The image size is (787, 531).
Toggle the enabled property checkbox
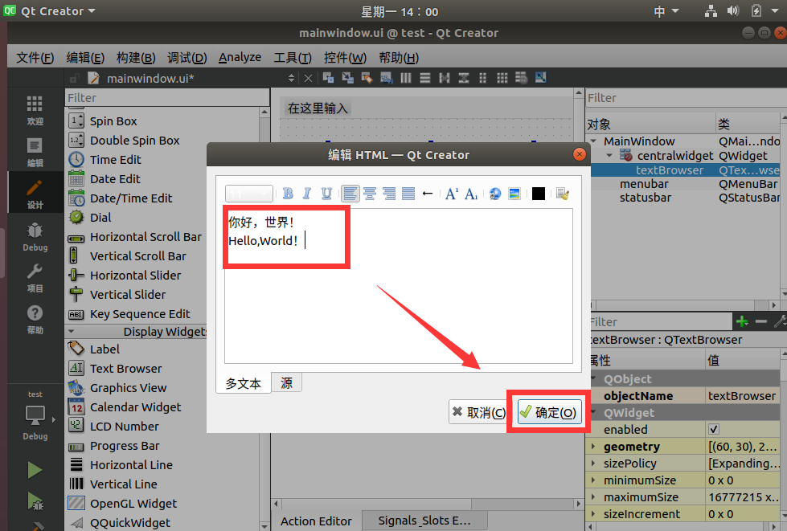(714, 429)
